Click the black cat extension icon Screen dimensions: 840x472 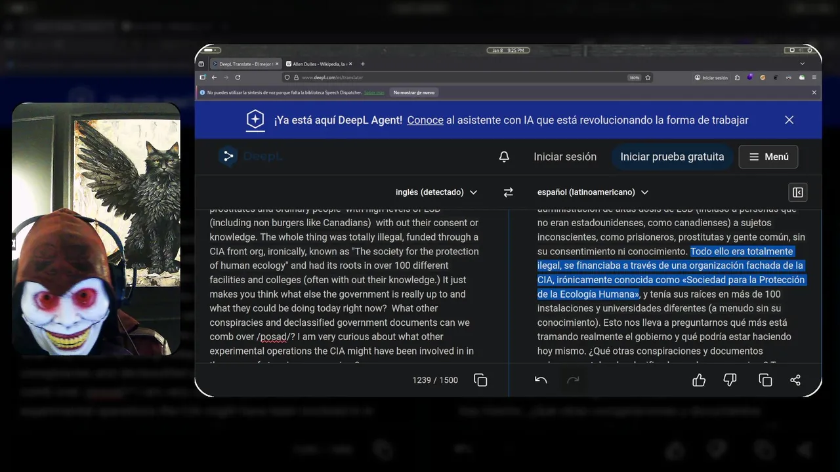point(776,77)
